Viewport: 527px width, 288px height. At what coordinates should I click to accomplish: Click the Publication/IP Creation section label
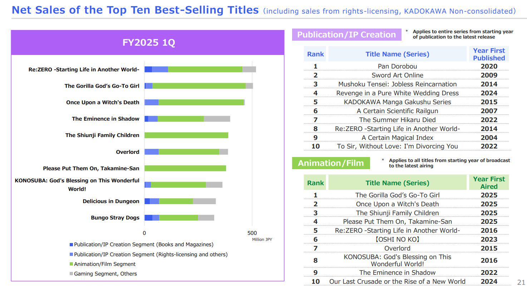pos(346,35)
